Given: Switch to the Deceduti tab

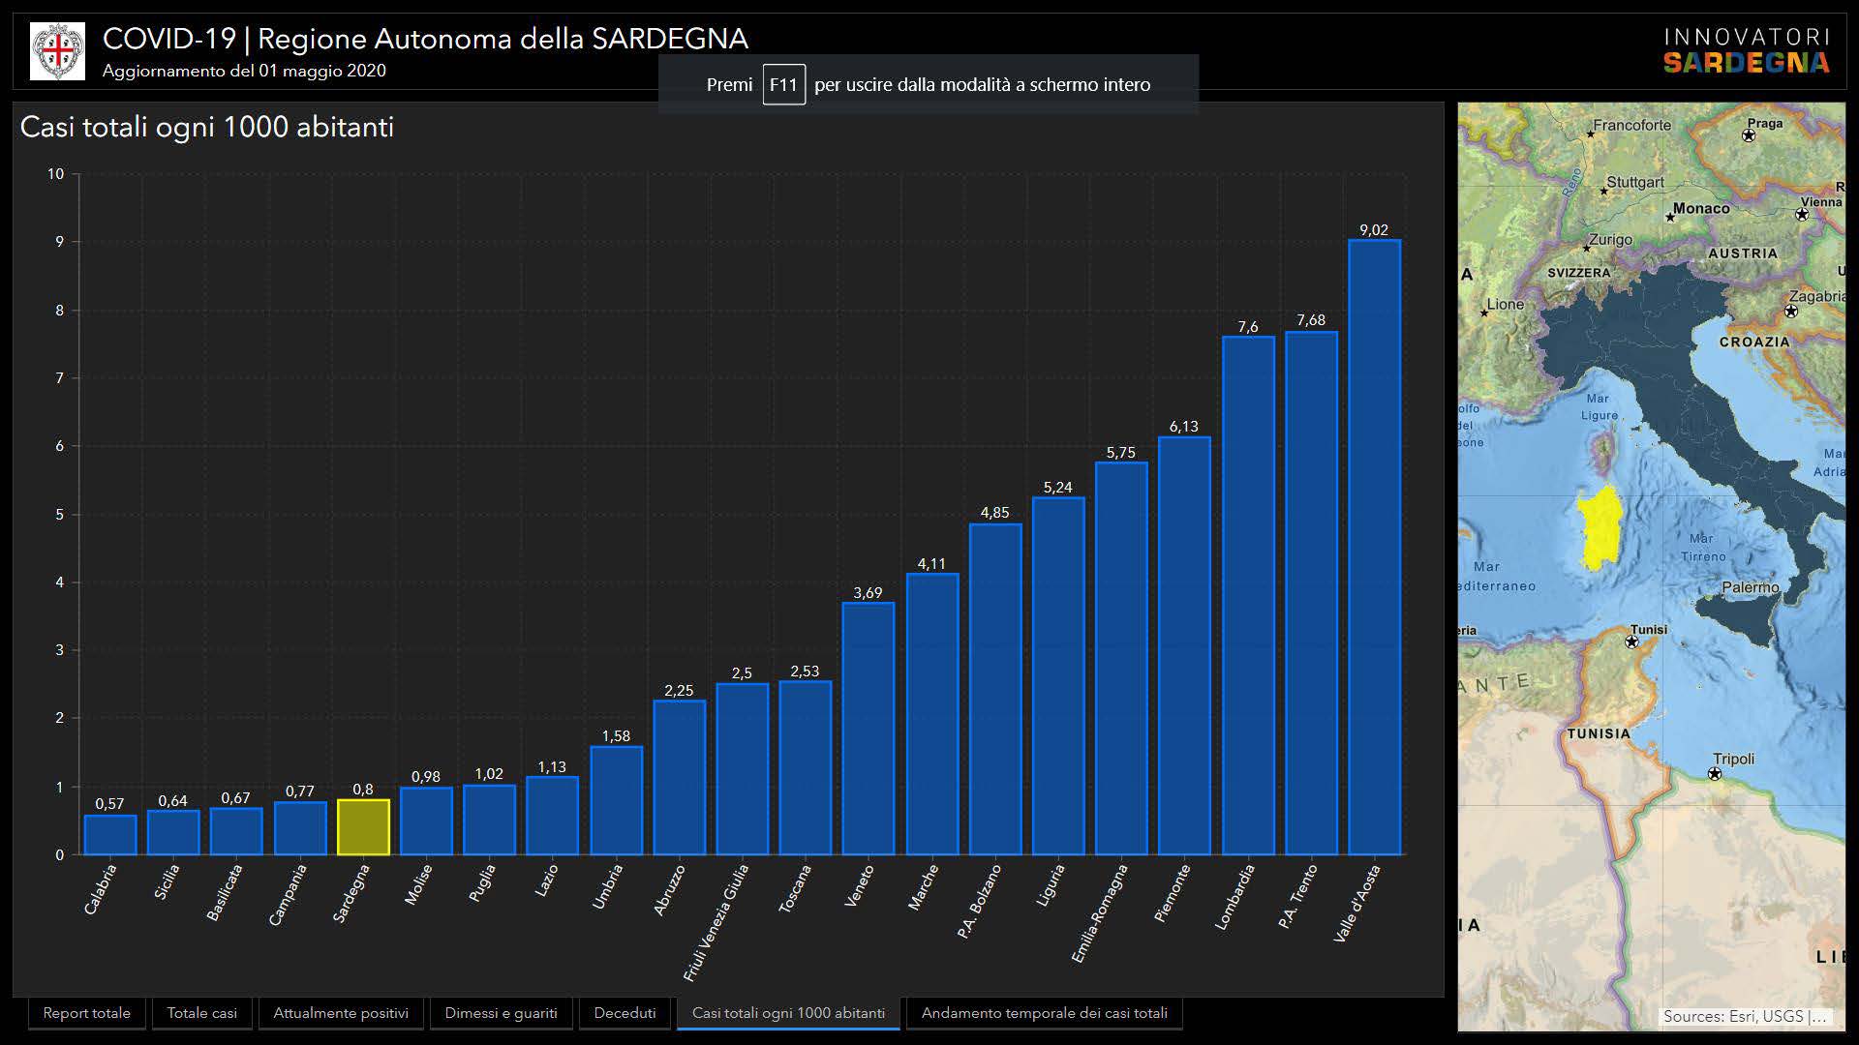Looking at the screenshot, I should point(625,1013).
